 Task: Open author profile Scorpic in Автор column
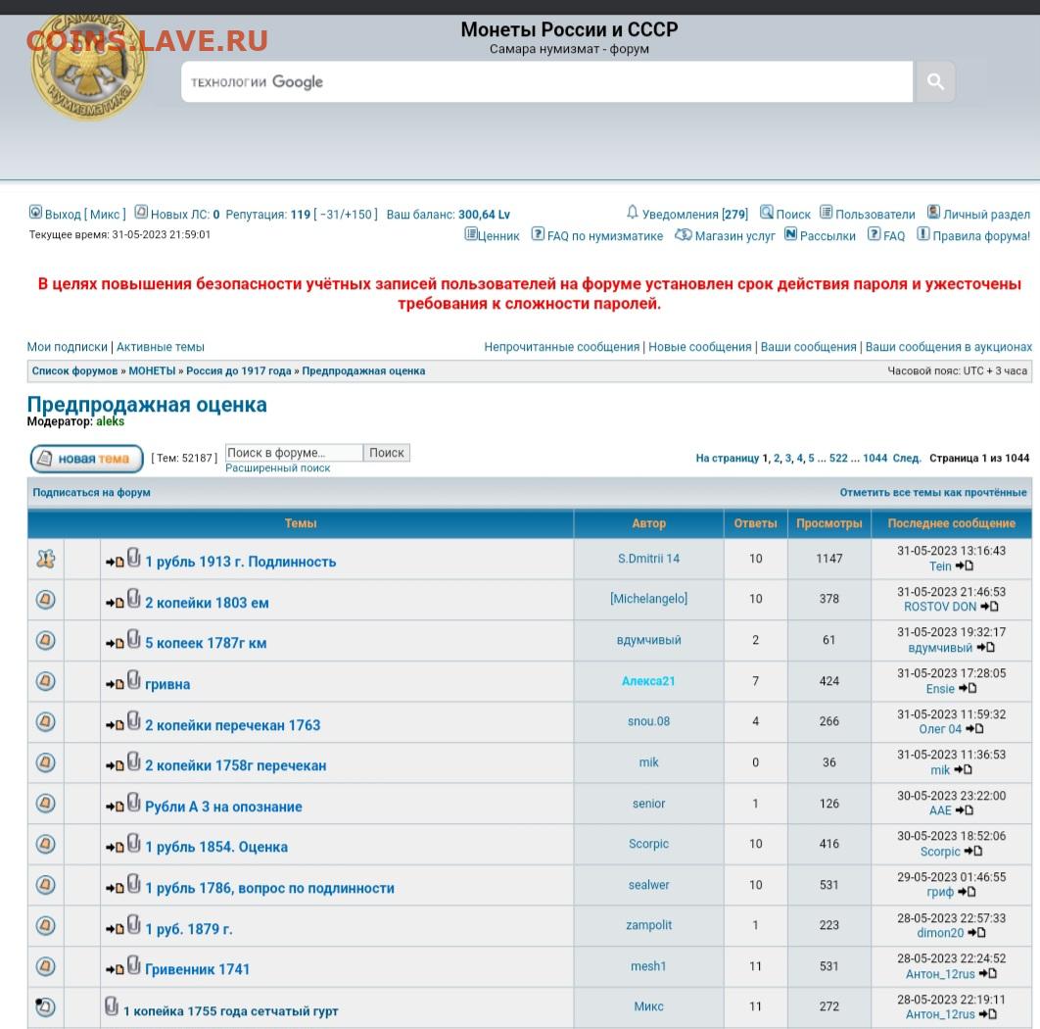pyautogui.click(x=648, y=844)
